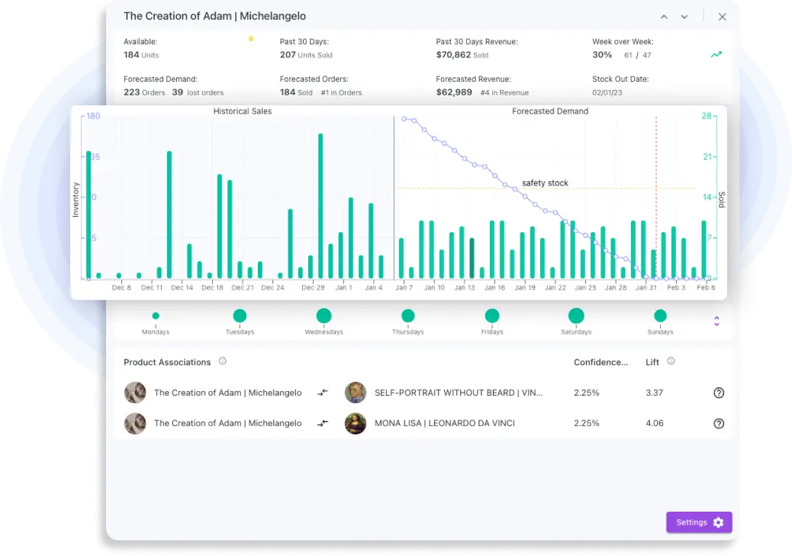
Task: Click the first point of forecast inventory line
Action: pos(404,119)
